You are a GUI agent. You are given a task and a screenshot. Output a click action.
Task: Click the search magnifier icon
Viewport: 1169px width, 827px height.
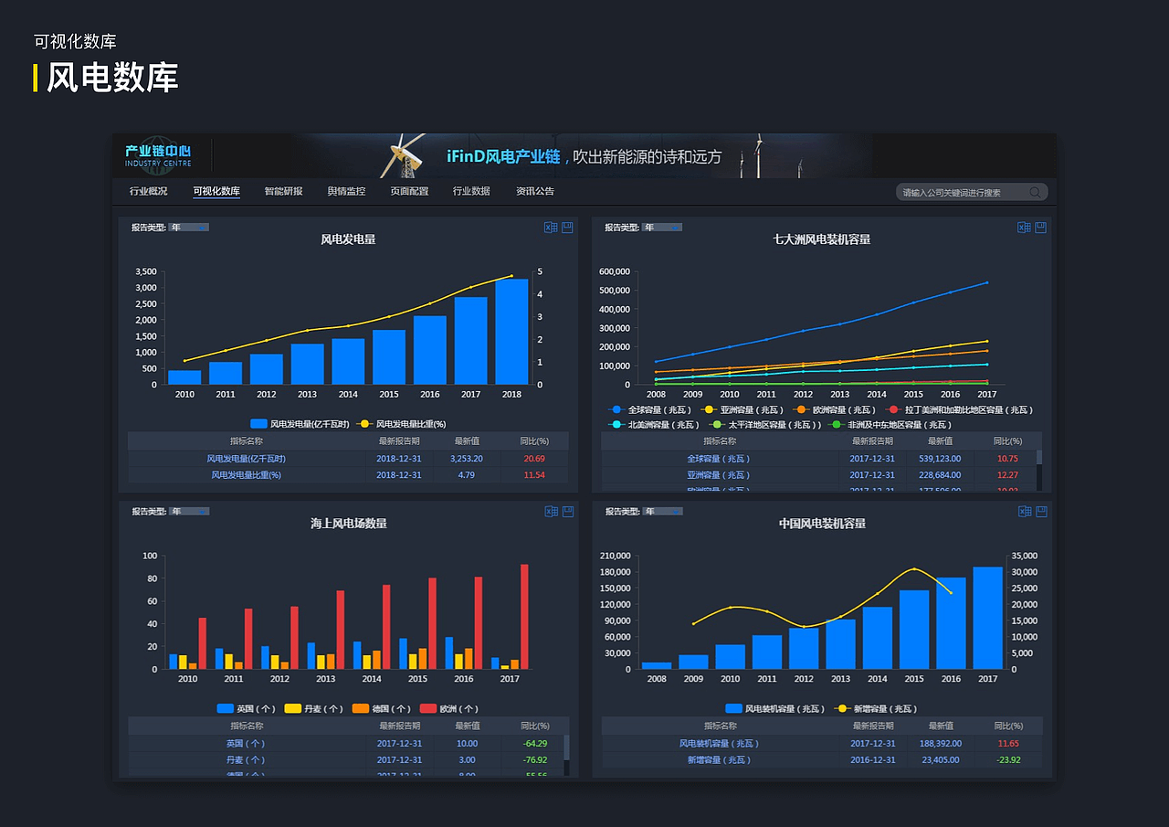click(x=1035, y=192)
